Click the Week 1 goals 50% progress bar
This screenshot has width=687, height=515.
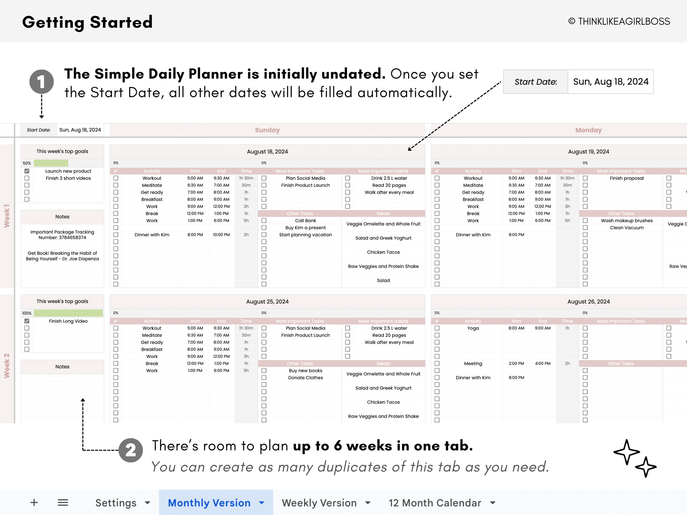[x=51, y=163]
